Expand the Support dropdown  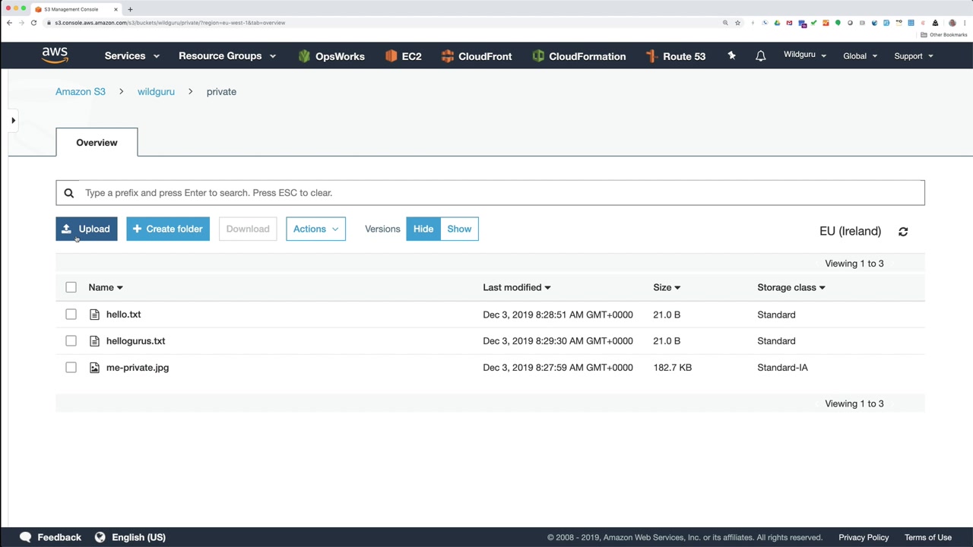click(914, 56)
